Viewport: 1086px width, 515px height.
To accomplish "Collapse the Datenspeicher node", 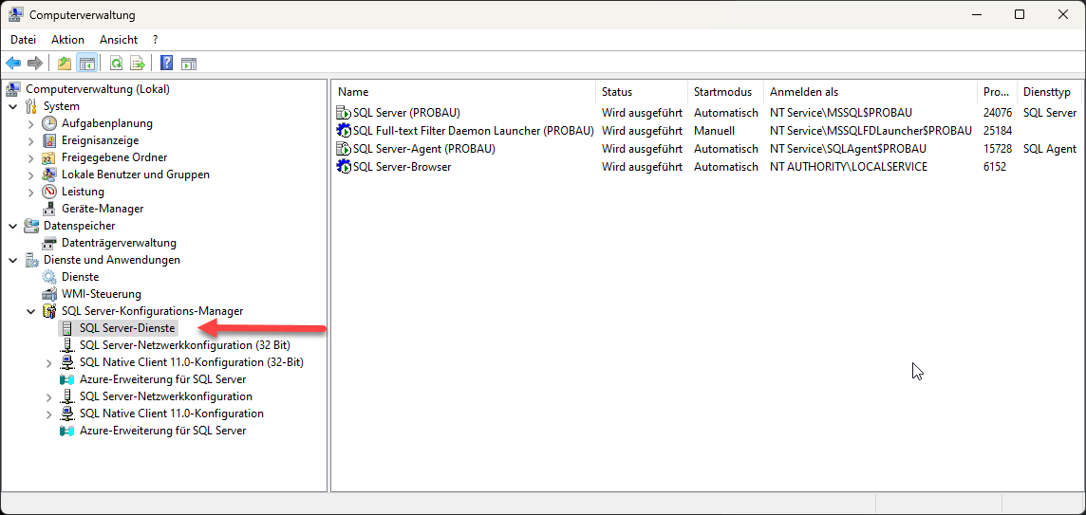I will [12, 226].
